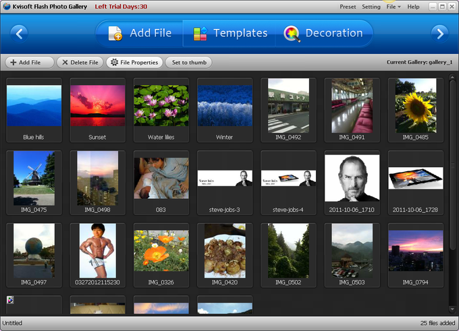This screenshot has height=331, width=459.
Task: Click the 'Untitled' status bar text
Action: pos(12,323)
